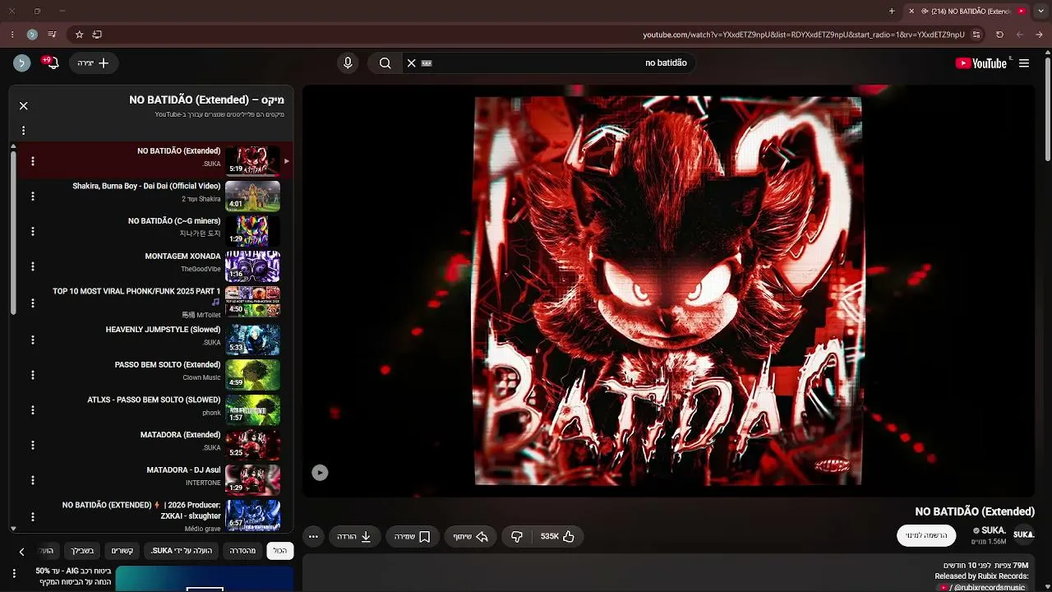Close the NO BATIDÃO browser tab
1052x592 pixels.
(x=911, y=12)
